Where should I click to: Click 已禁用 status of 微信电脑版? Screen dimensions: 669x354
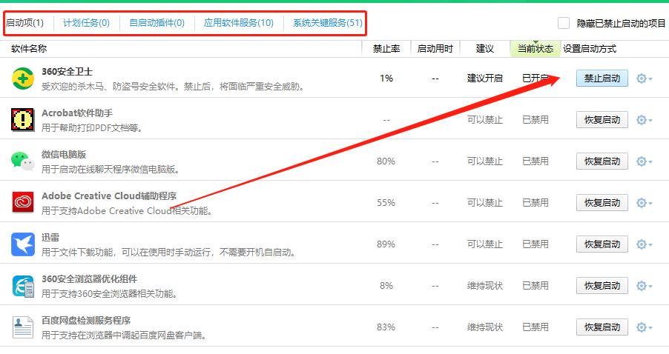tap(535, 161)
